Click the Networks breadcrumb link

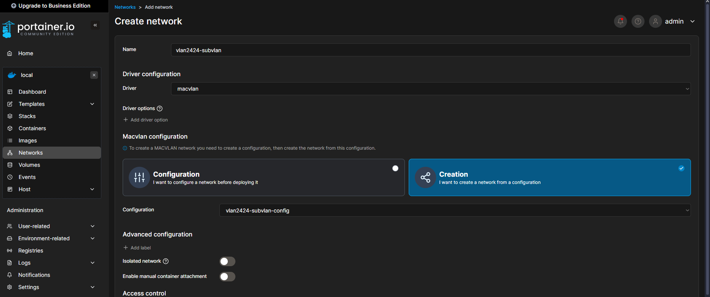125,7
